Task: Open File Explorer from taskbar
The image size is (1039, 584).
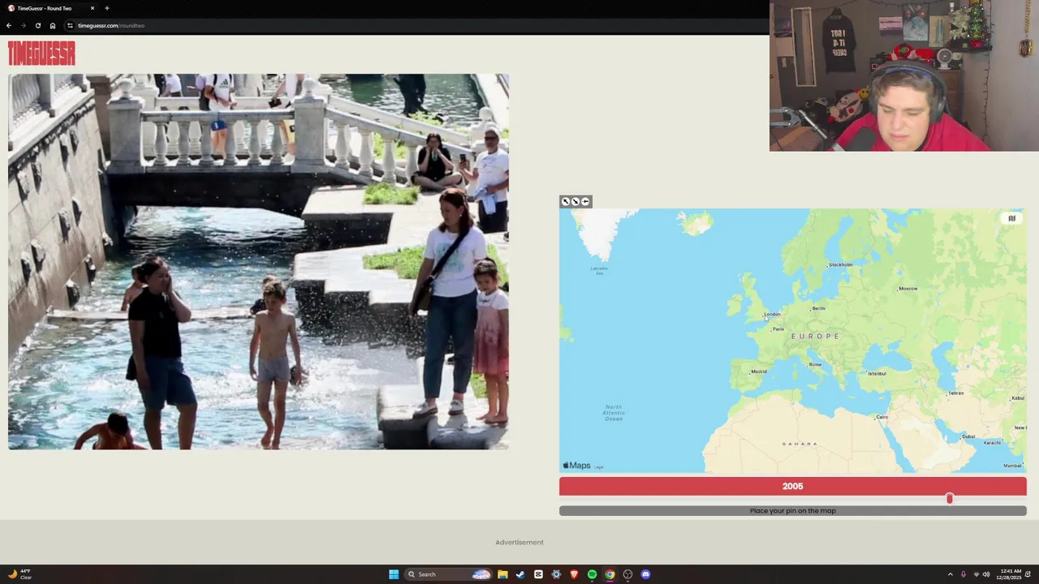Action: point(502,574)
